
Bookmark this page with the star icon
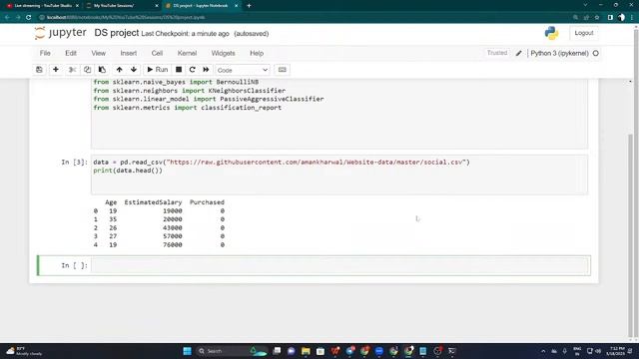click(x=597, y=18)
